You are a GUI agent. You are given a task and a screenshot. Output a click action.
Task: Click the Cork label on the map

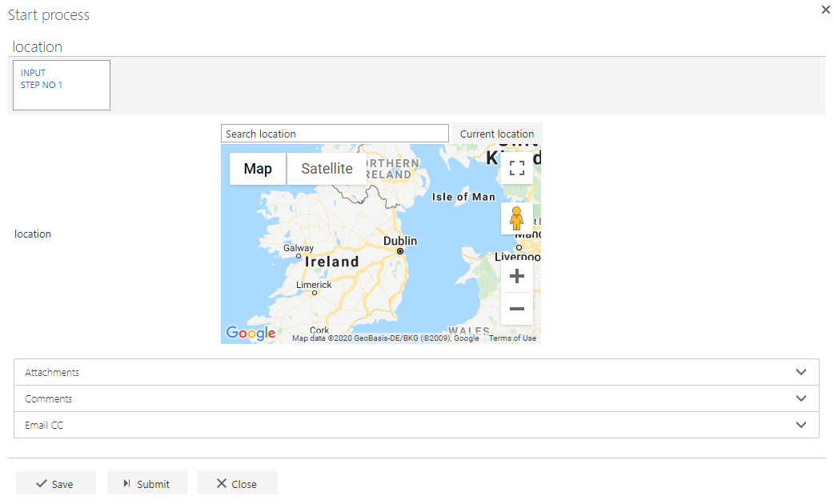(x=319, y=330)
